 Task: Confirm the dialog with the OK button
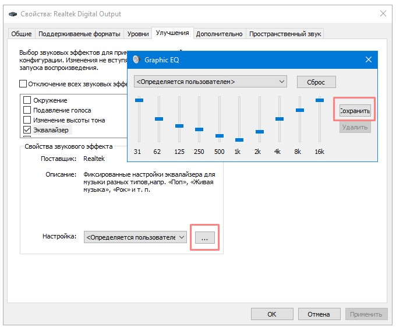click(x=271, y=314)
